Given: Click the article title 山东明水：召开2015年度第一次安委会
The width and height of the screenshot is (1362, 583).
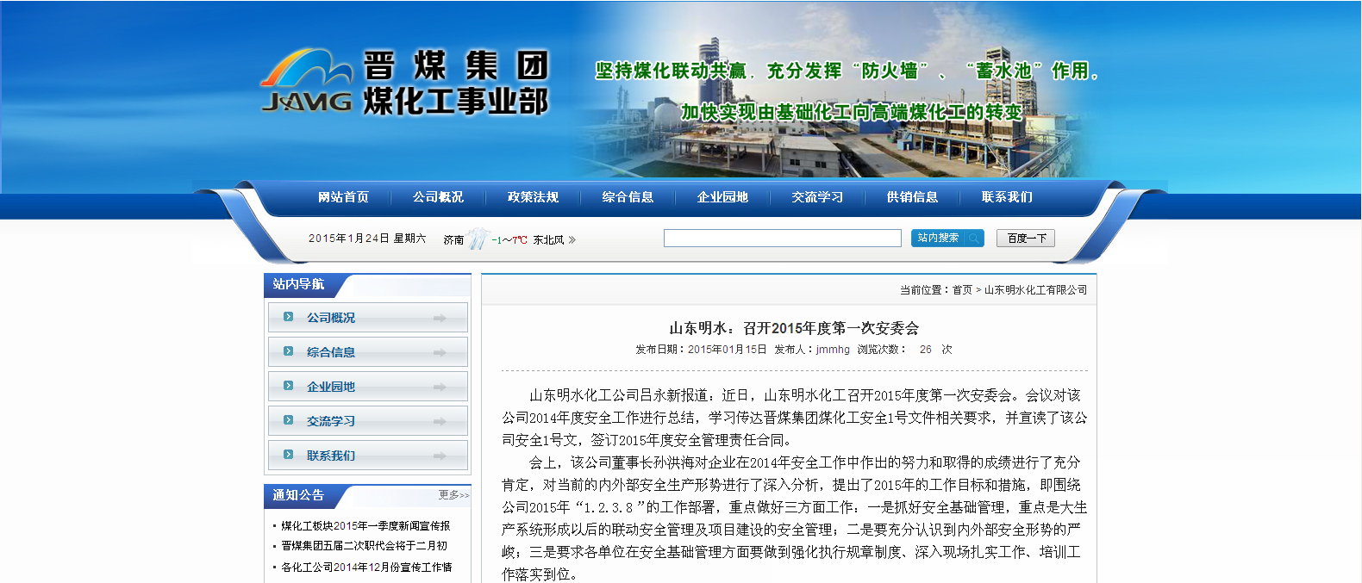Looking at the screenshot, I should [794, 328].
